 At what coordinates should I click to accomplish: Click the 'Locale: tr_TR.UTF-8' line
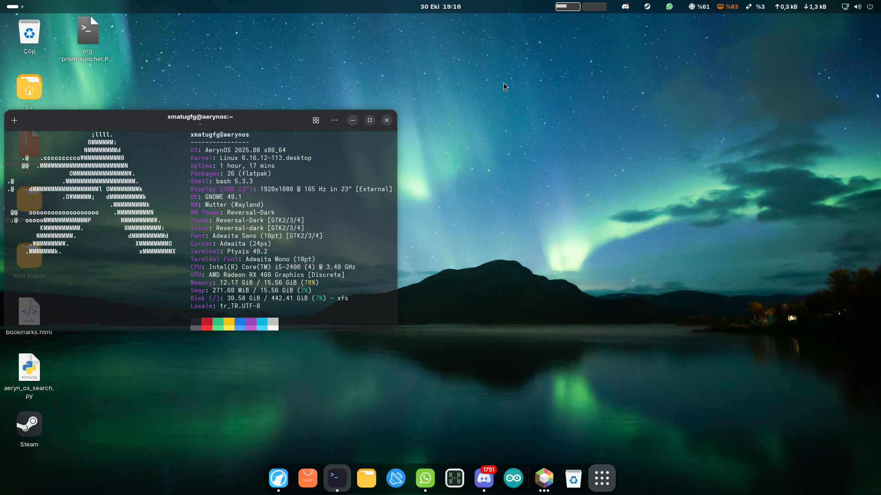pyautogui.click(x=225, y=306)
